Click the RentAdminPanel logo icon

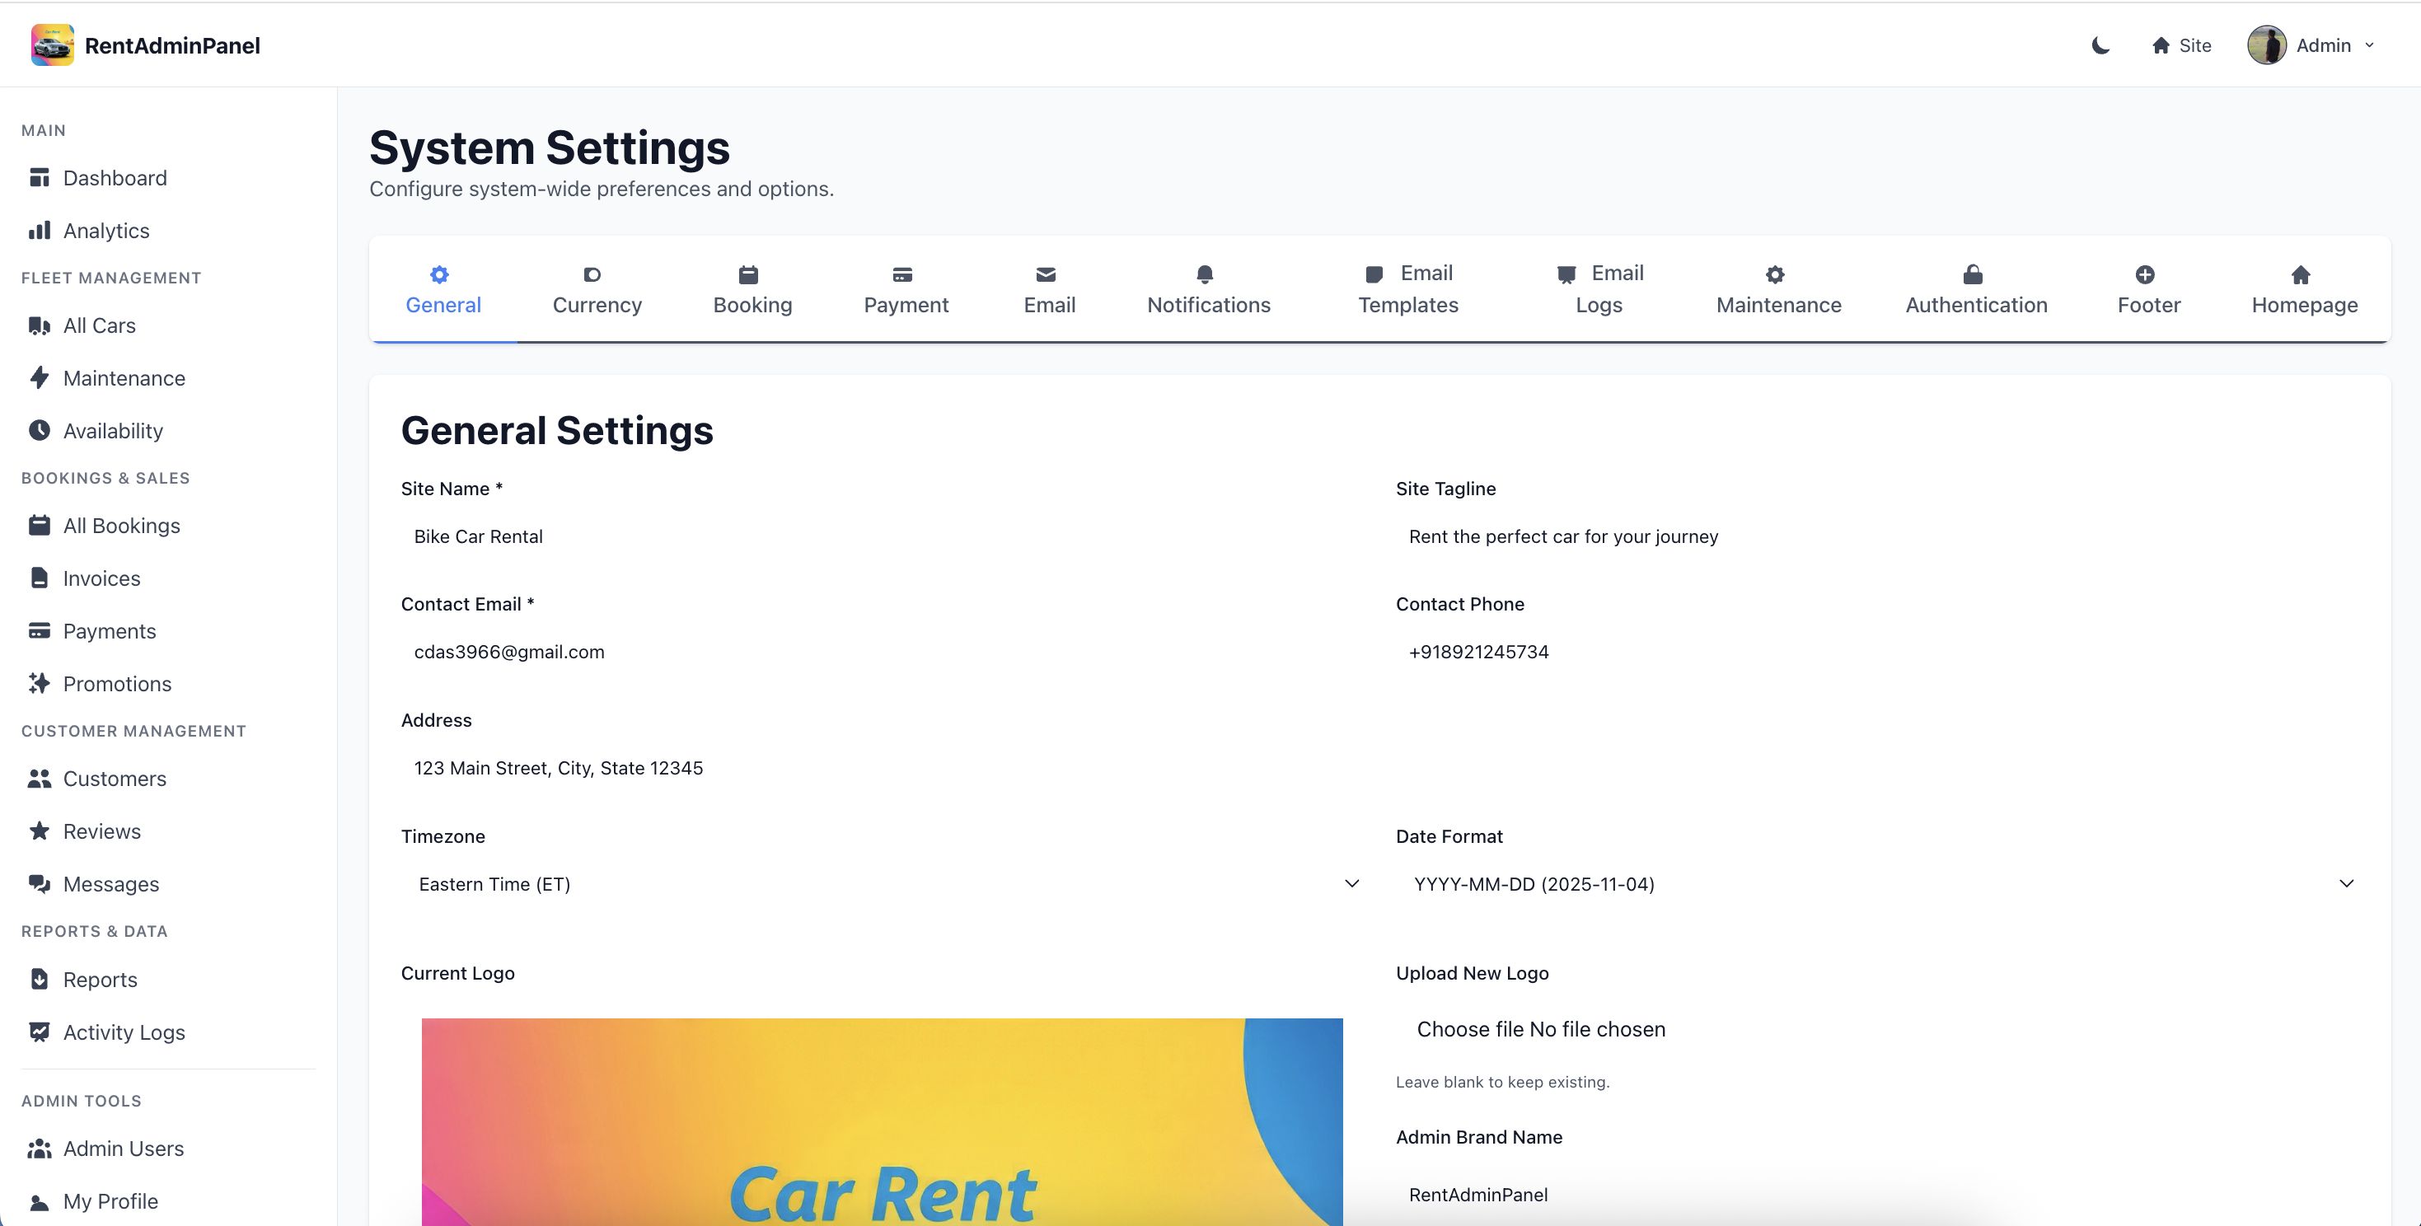click(x=52, y=45)
